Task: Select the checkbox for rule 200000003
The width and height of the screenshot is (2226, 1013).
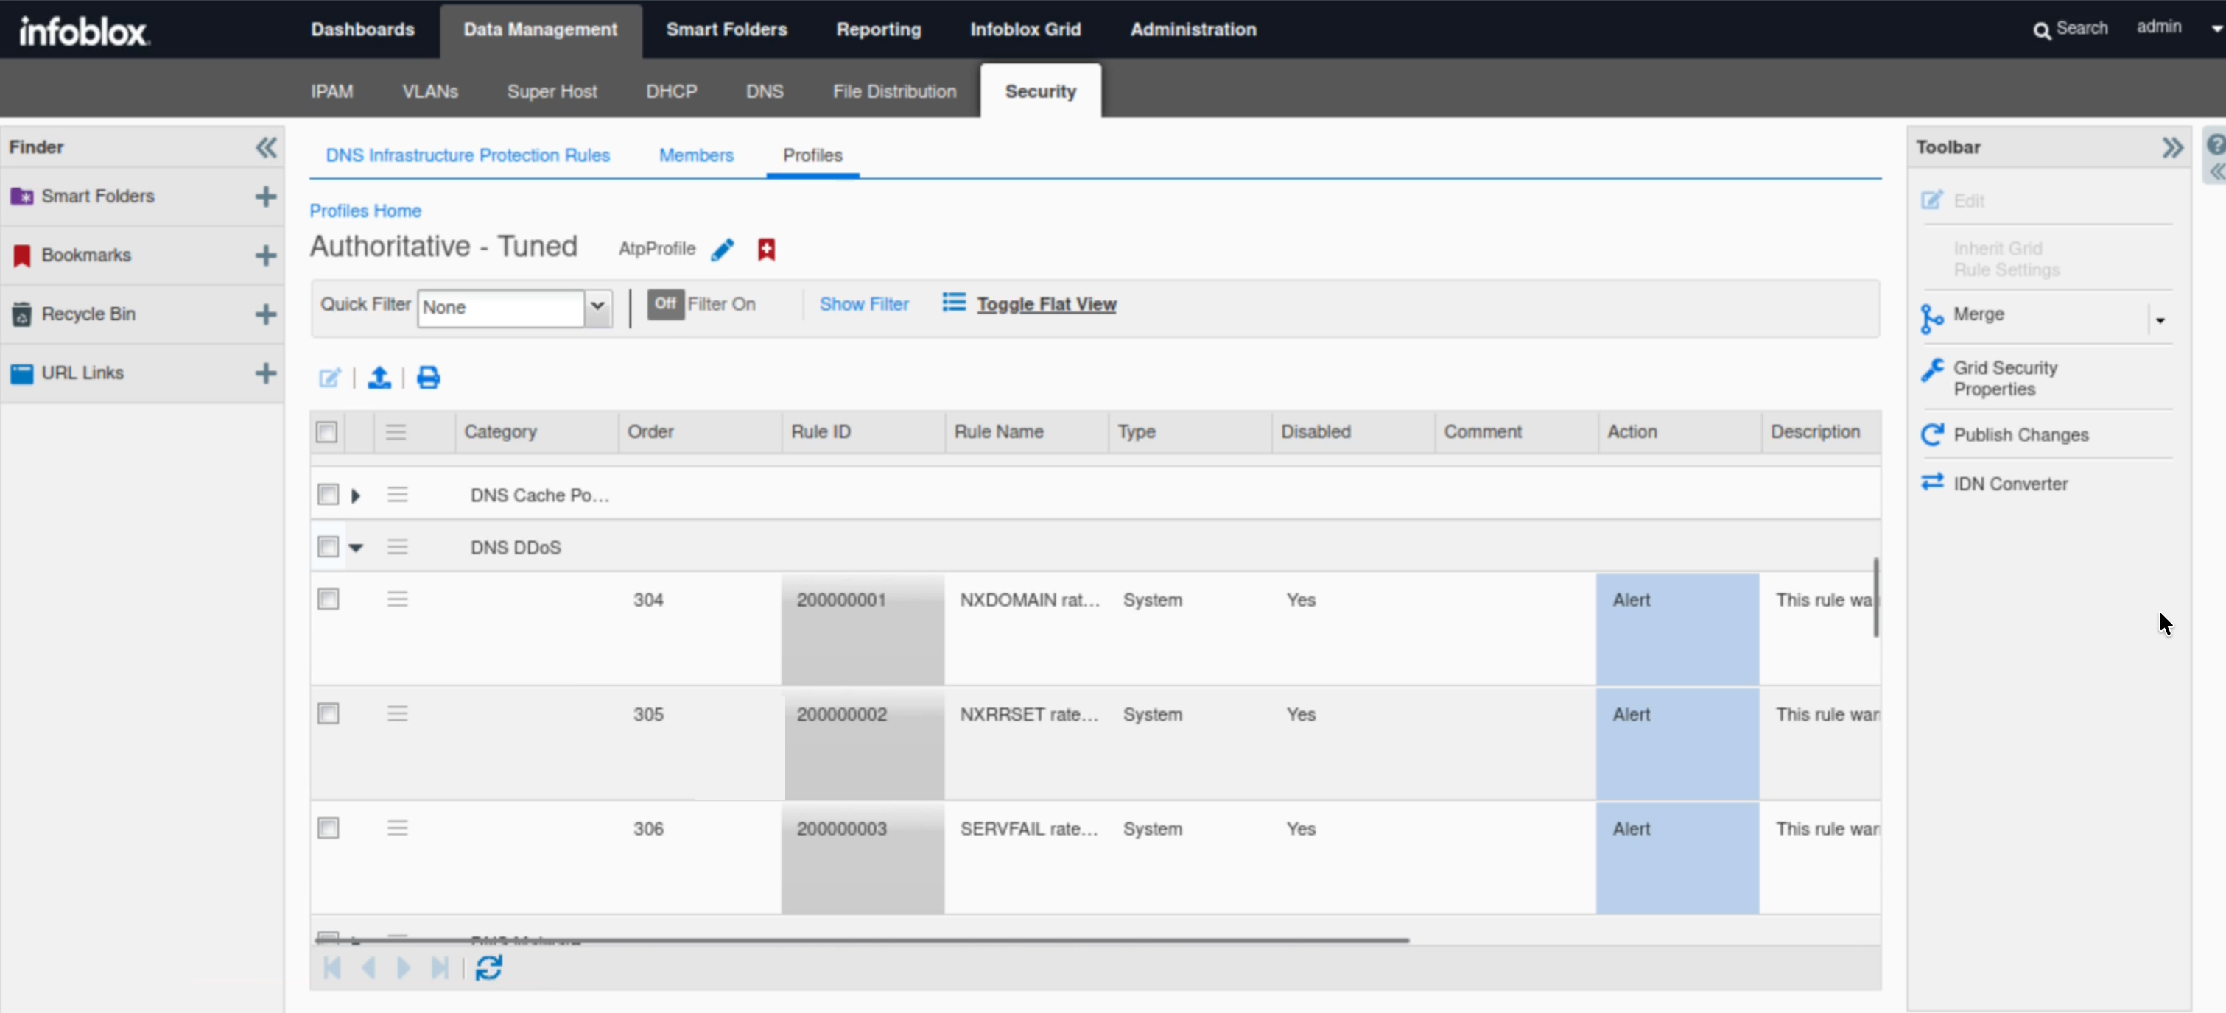Action: pos(328,829)
